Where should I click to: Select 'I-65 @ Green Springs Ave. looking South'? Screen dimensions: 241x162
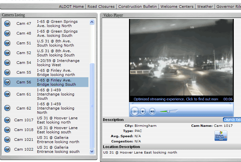point(57,33)
